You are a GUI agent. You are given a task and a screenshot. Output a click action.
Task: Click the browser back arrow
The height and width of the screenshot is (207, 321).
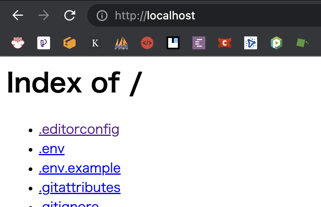click(18, 15)
